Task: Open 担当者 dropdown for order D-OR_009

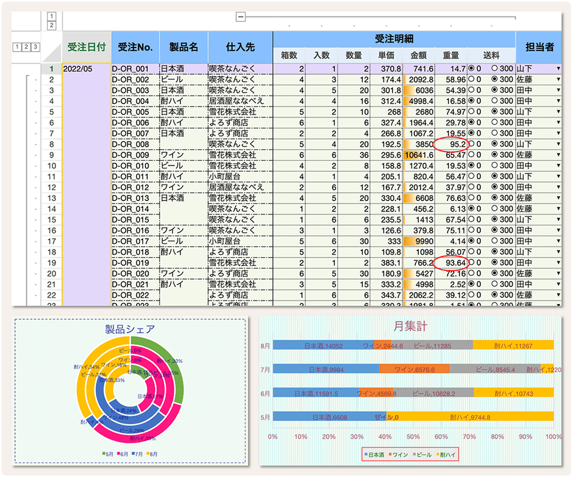Action: click(558, 155)
